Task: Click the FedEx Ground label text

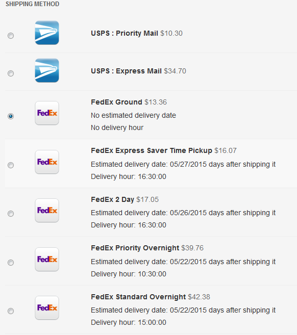Action: pyautogui.click(x=116, y=102)
